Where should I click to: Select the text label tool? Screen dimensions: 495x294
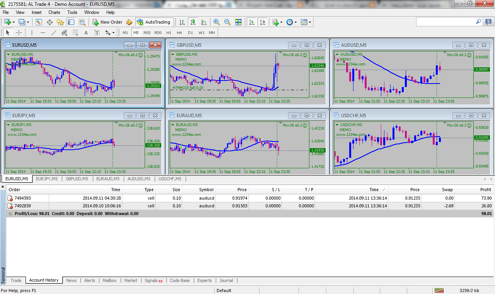(97, 32)
